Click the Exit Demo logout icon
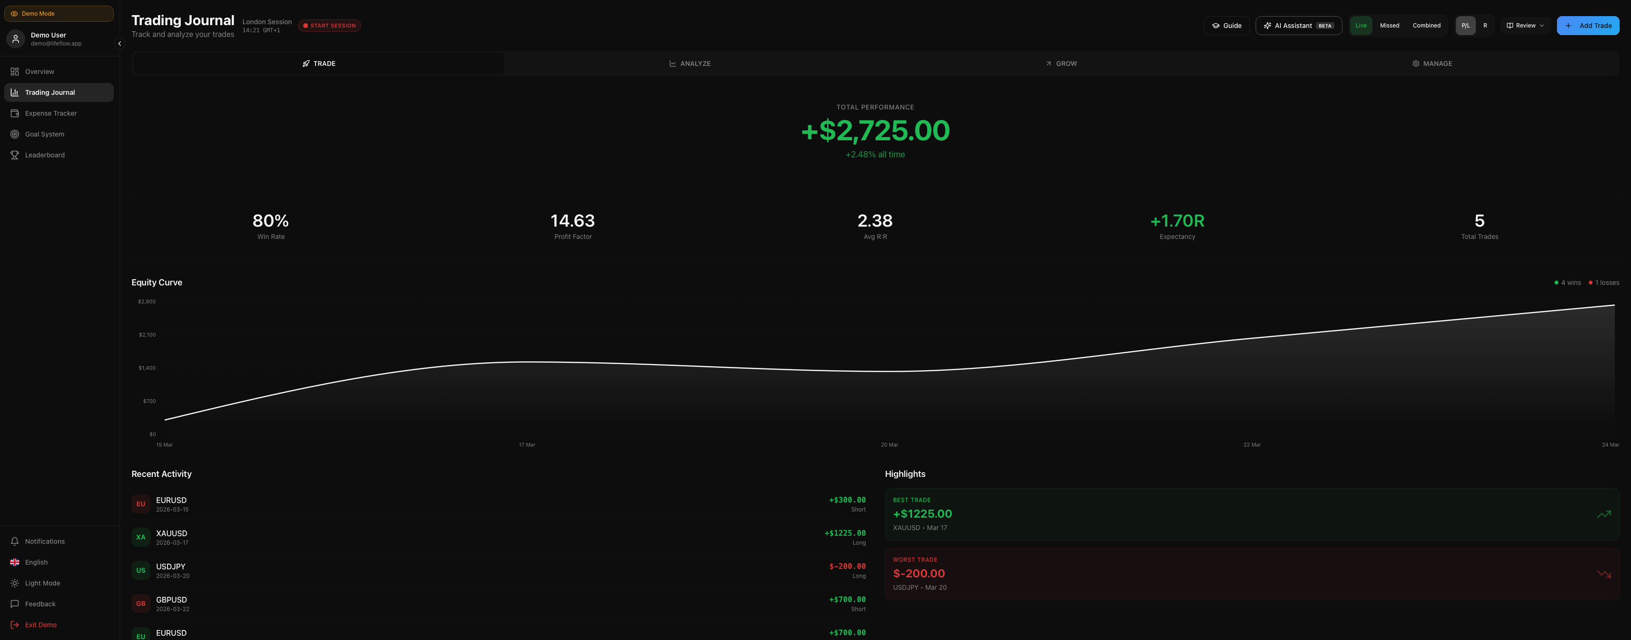The image size is (1631, 640). coord(15,625)
